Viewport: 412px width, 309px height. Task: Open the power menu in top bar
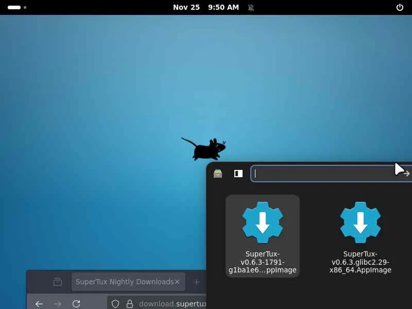[x=400, y=7]
